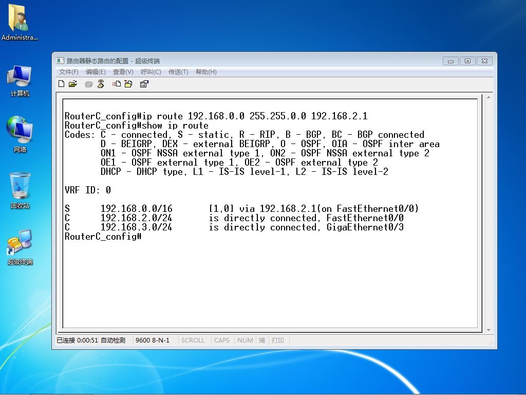Image resolution: width=526 pixels, height=395 pixels.
Task: Open the 文件(F) menu
Action: [68, 72]
